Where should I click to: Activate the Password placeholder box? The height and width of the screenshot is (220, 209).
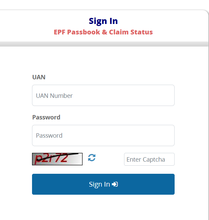coord(49,136)
